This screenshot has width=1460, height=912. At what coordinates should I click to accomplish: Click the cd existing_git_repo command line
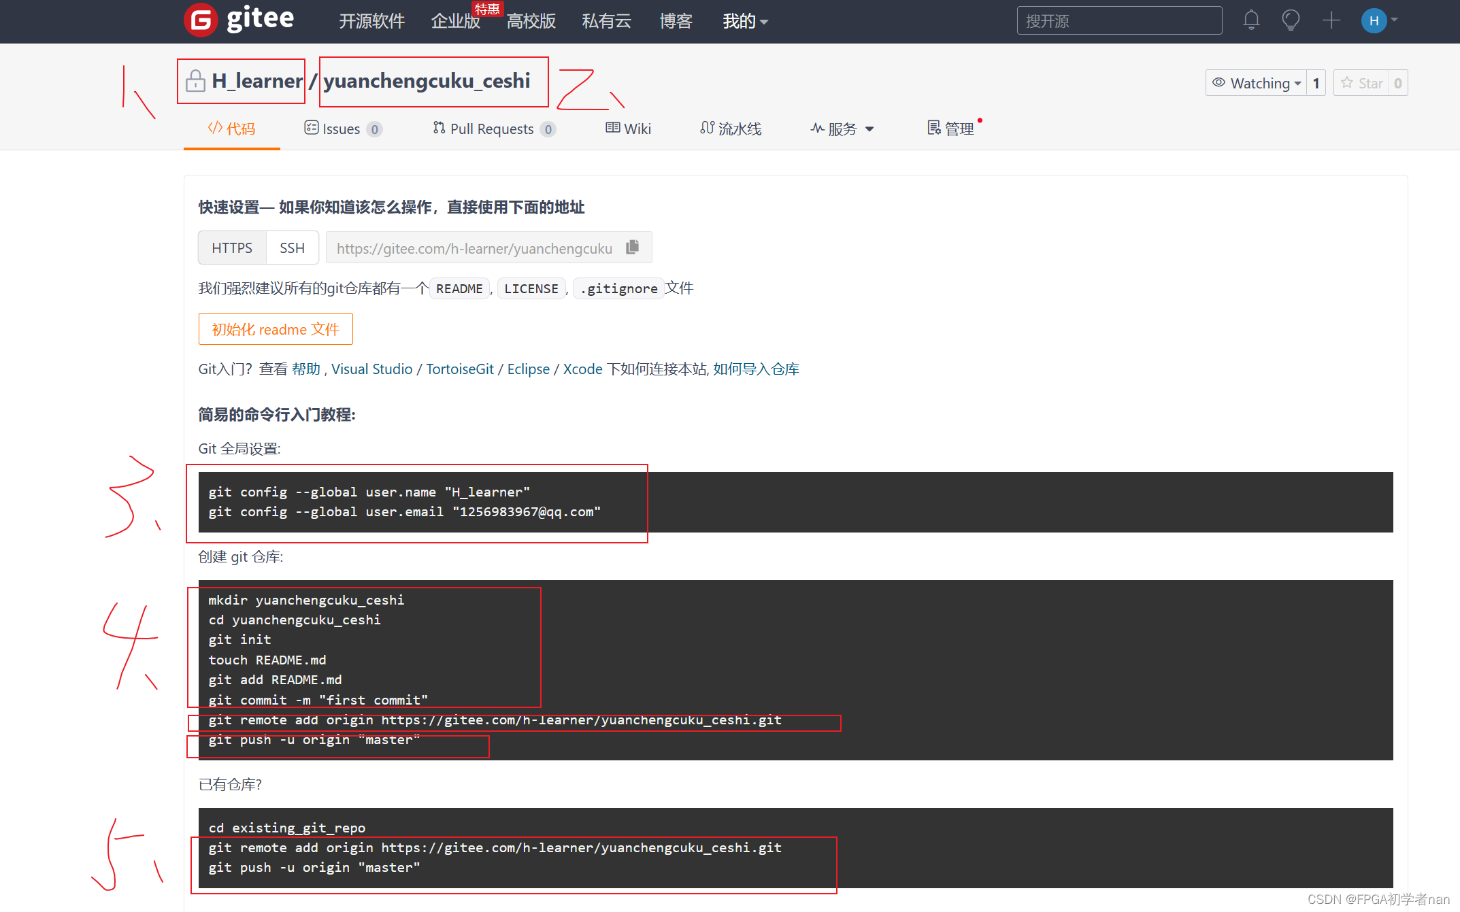287,828
